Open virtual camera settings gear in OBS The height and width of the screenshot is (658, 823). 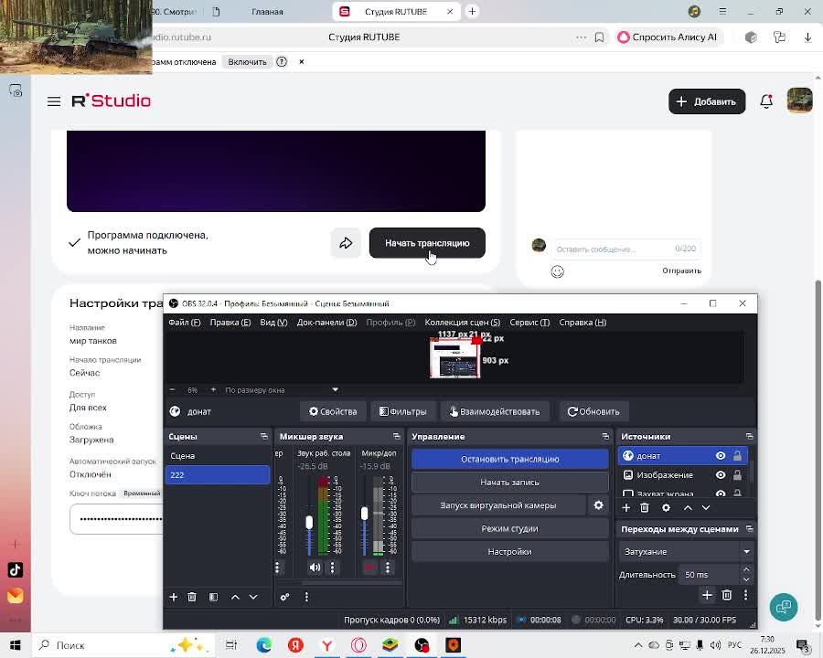click(599, 505)
